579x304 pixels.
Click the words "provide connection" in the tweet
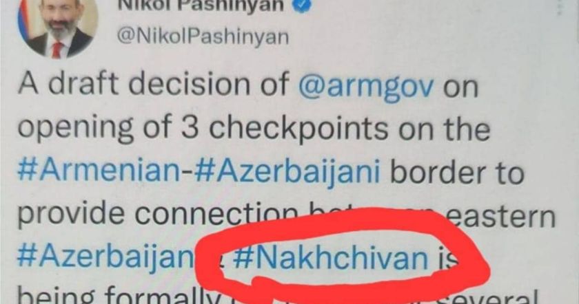[158, 215]
